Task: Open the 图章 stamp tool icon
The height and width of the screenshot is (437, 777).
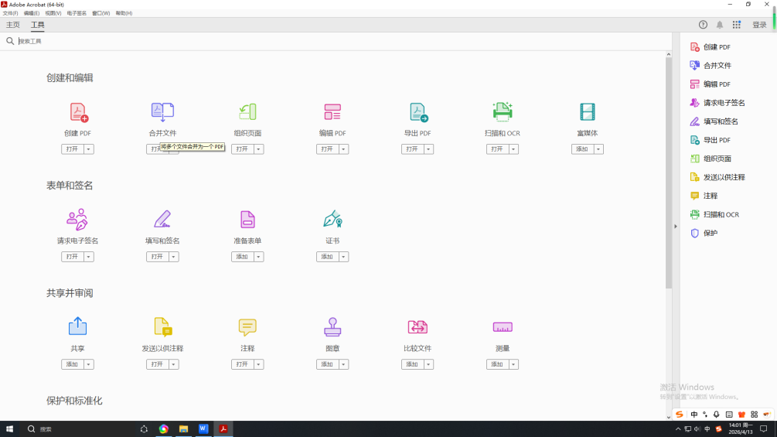Action: 332,327
